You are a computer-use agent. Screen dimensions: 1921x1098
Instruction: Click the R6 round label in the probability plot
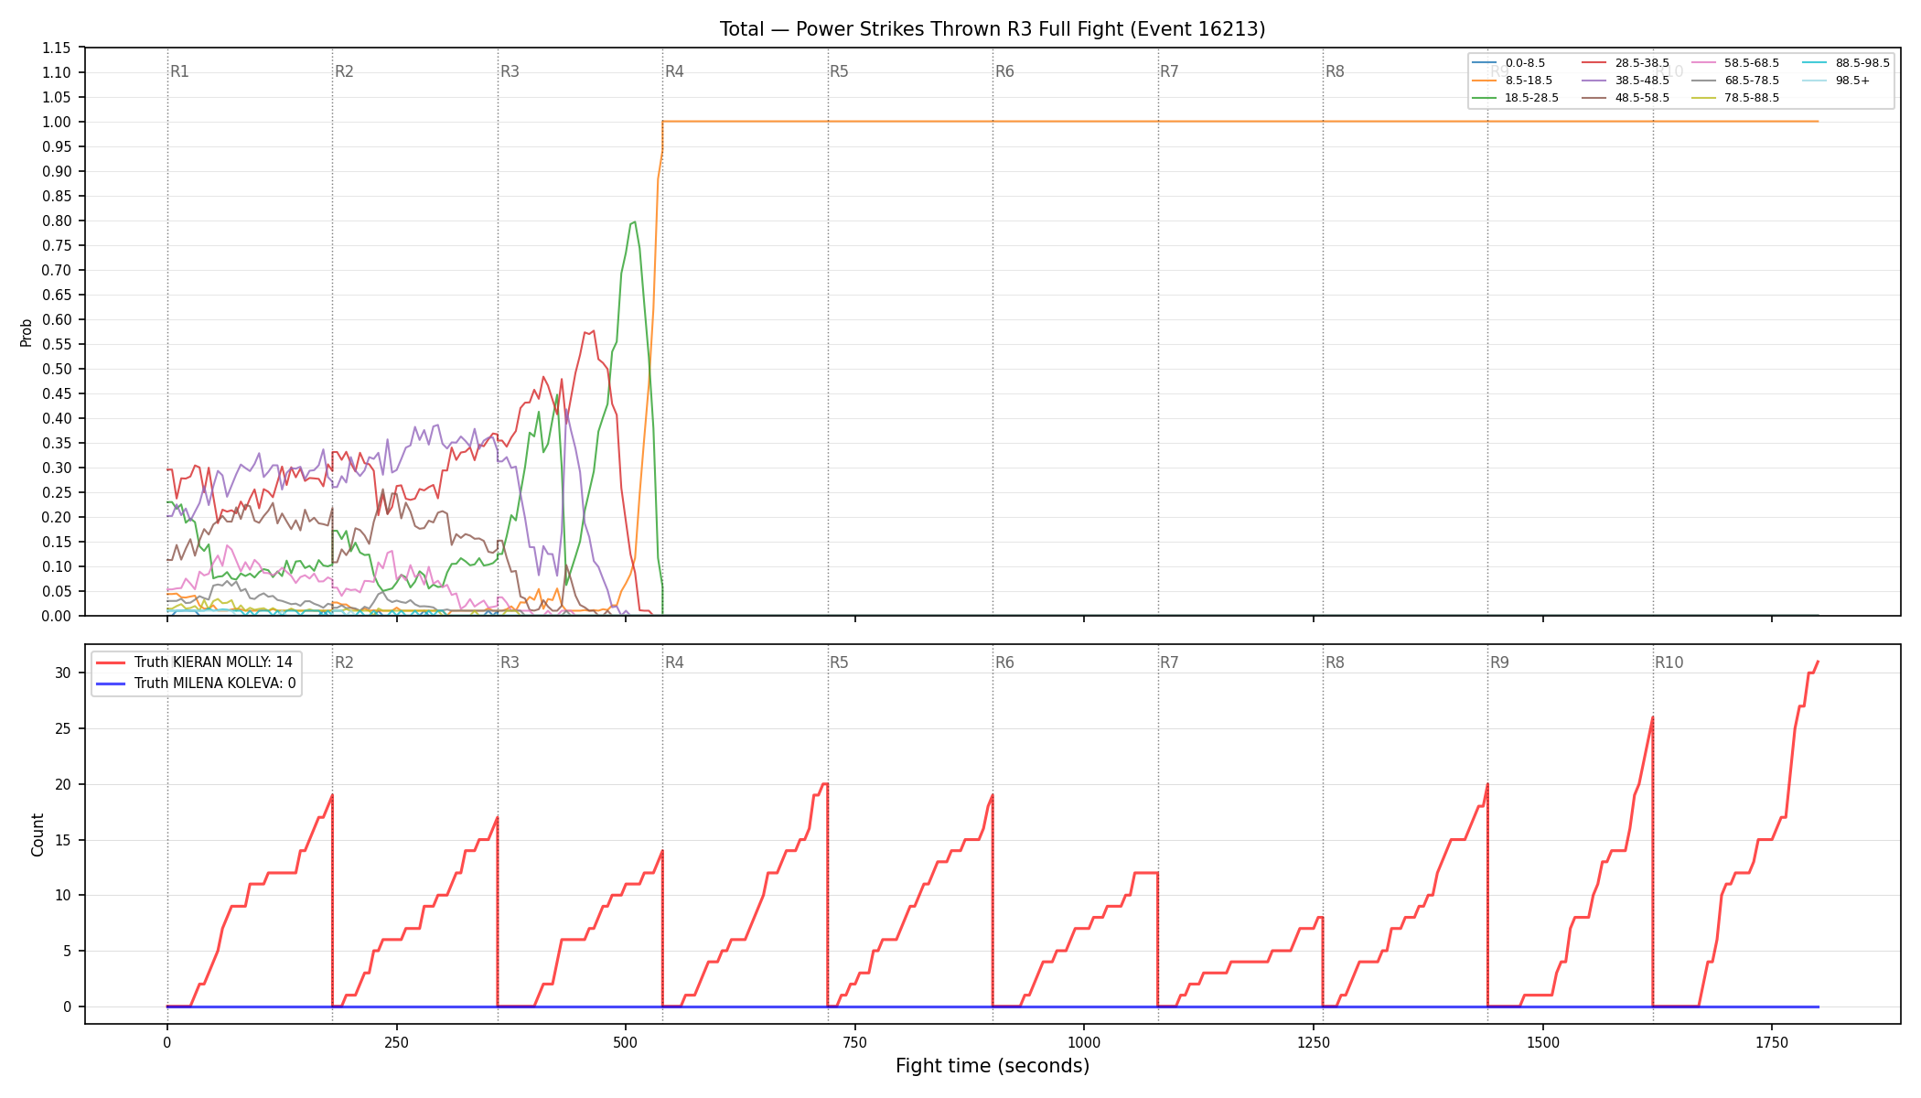tap(1004, 71)
